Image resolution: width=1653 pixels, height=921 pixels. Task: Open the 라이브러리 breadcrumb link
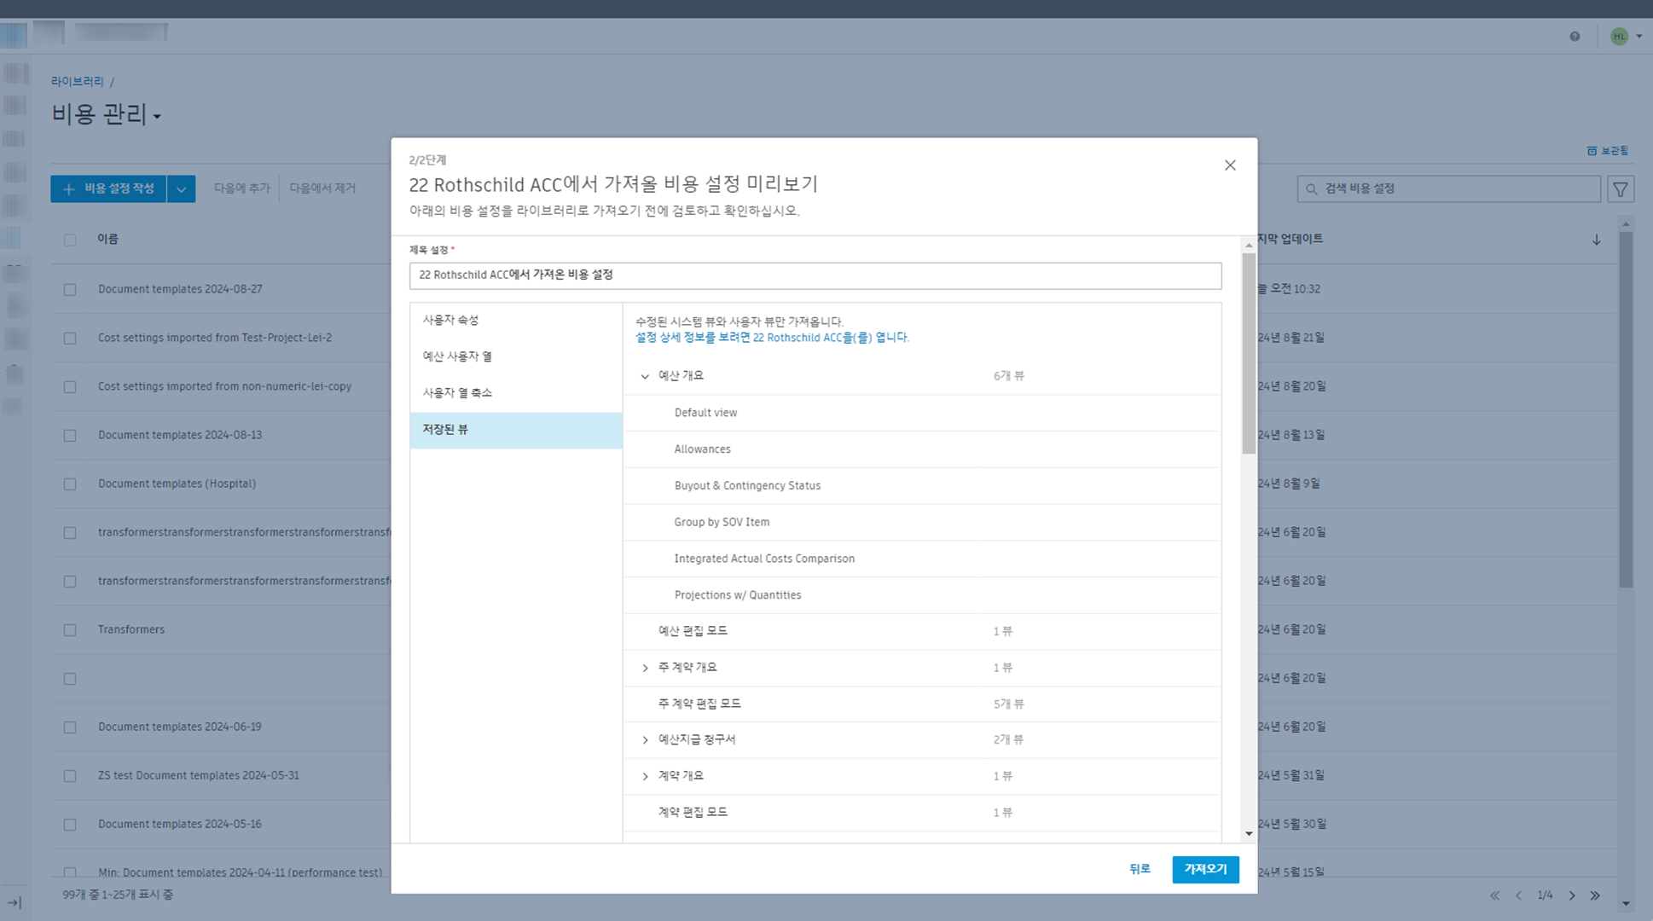click(x=77, y=81)
